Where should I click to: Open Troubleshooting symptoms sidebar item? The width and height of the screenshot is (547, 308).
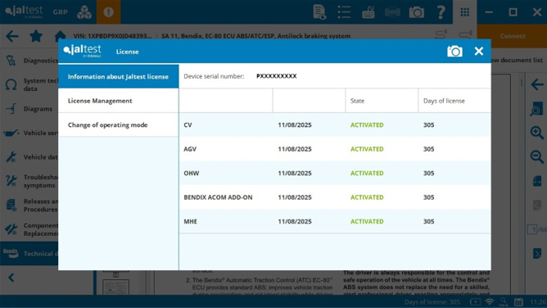pyautogui.click(x=29, y=181)
